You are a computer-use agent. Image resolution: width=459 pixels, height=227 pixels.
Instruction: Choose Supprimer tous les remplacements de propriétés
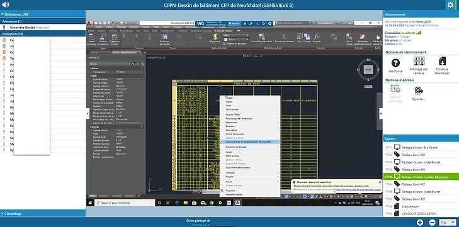tap(250, 141)
